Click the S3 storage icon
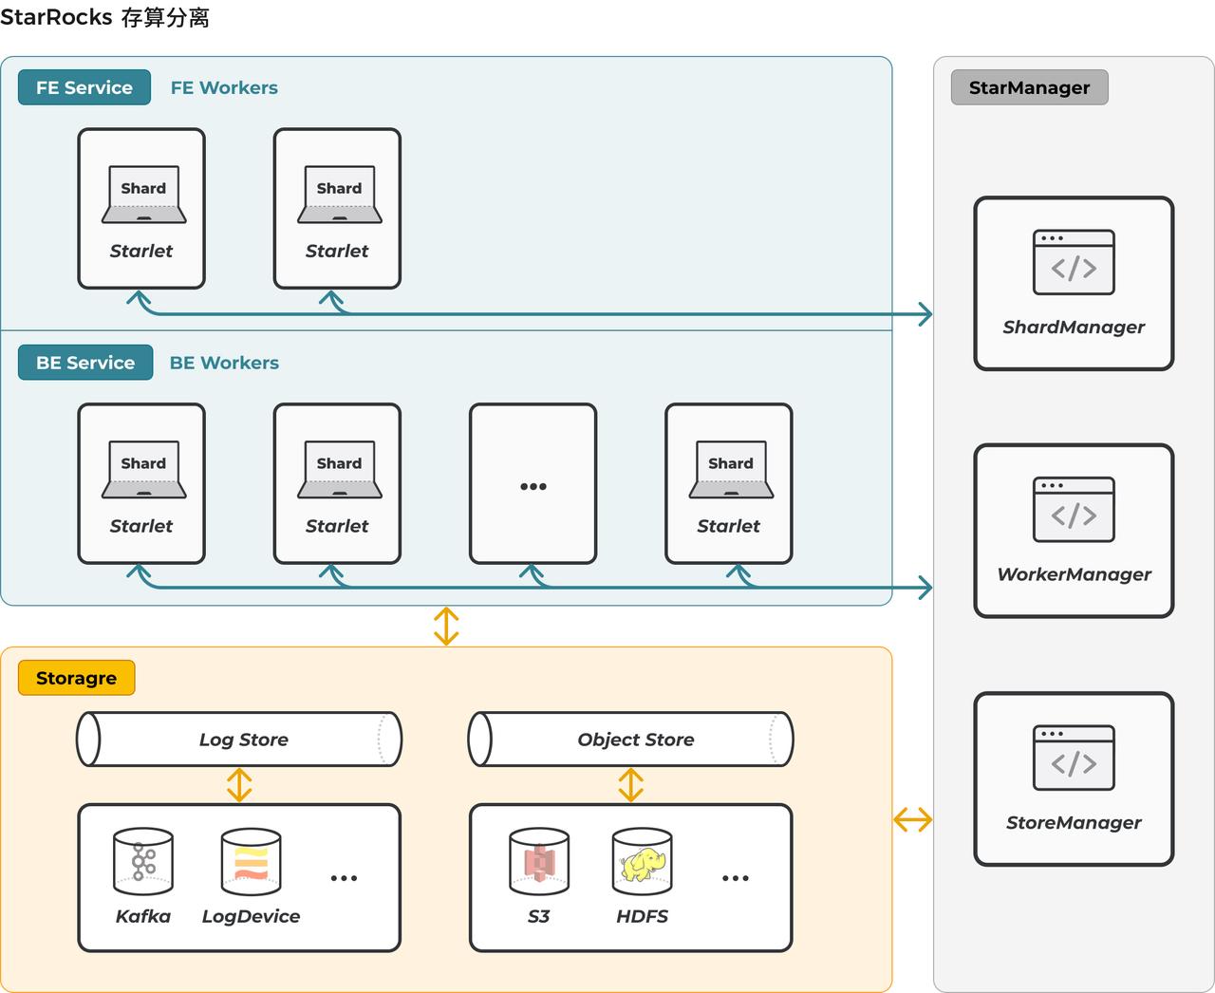Screen dimensions: 1215x993 click(x=539, y=862)
